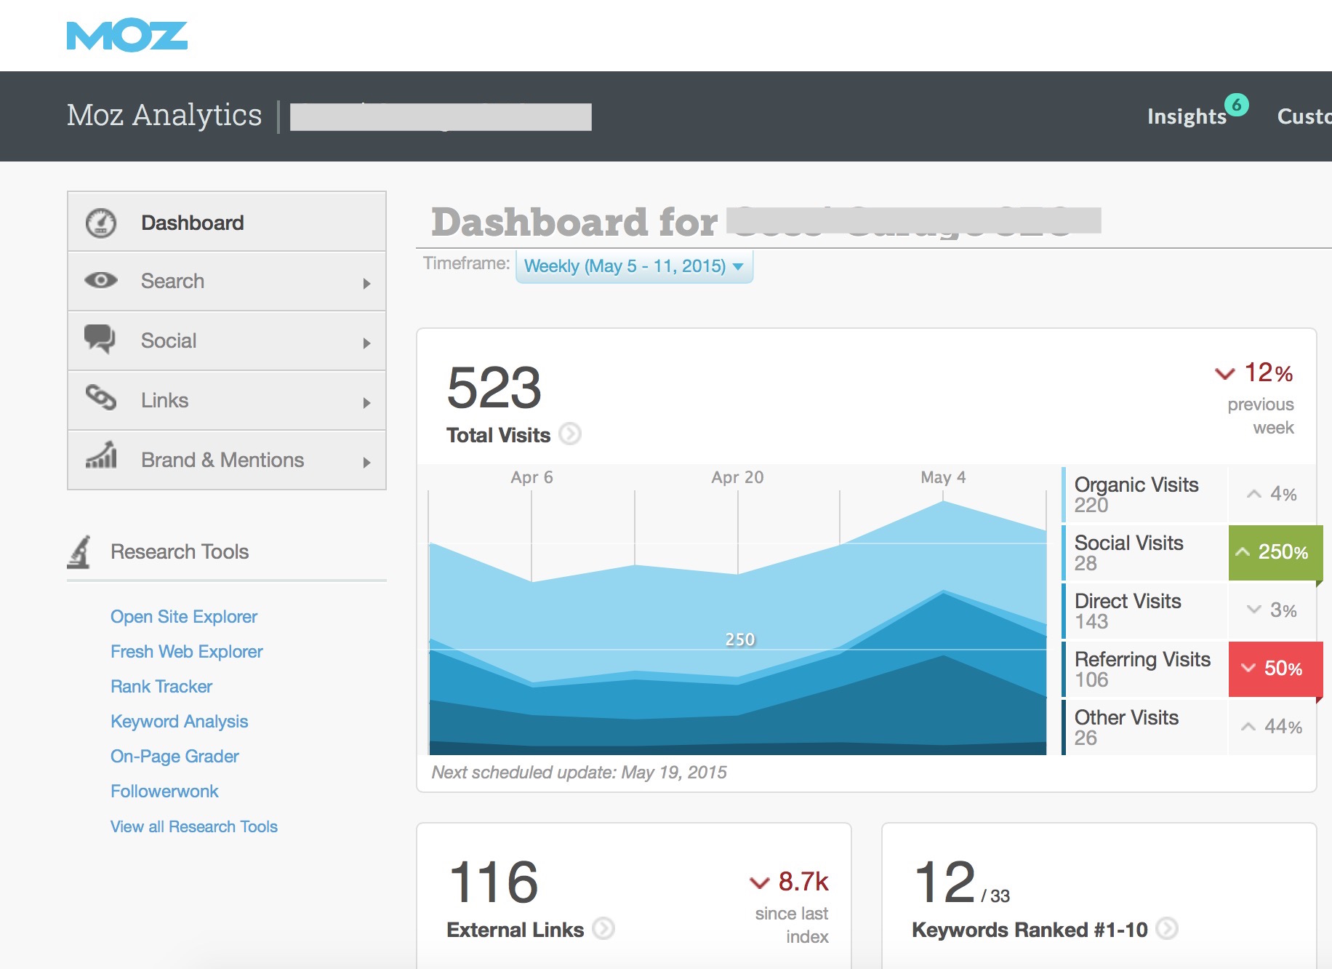Click the Research Tools microscope icon
Screen dimensions: 1332x969
(x=79, y=551)
